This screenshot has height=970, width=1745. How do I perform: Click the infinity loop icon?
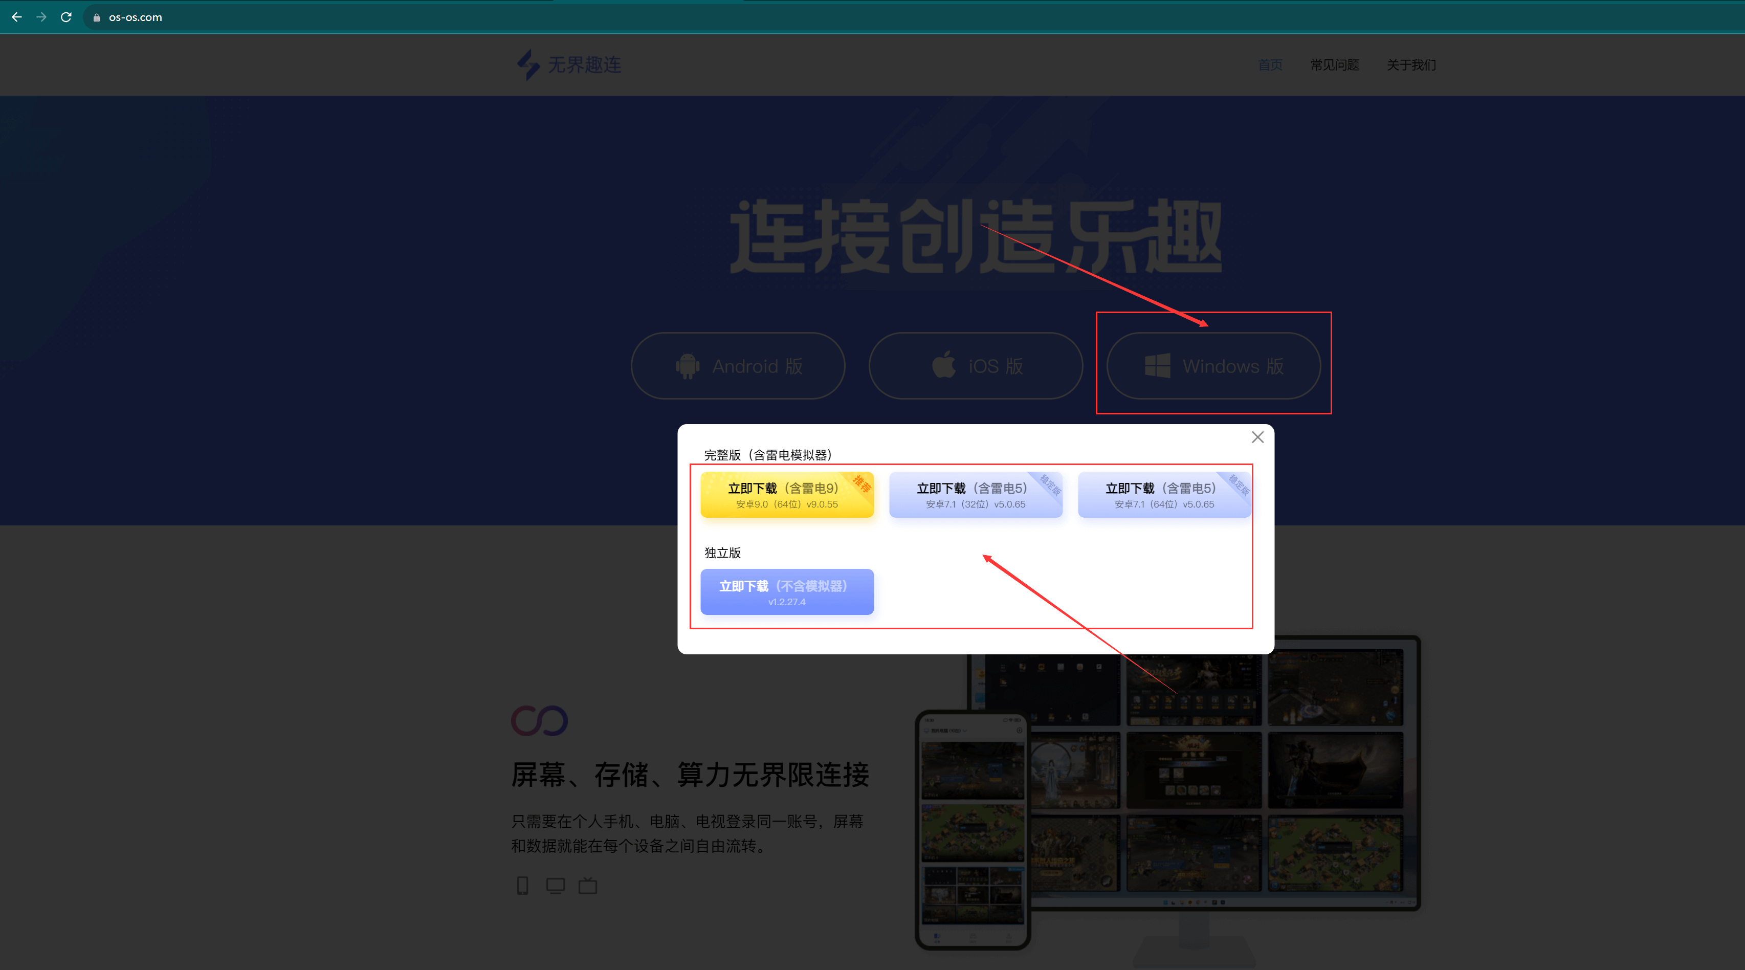[539, 720]
